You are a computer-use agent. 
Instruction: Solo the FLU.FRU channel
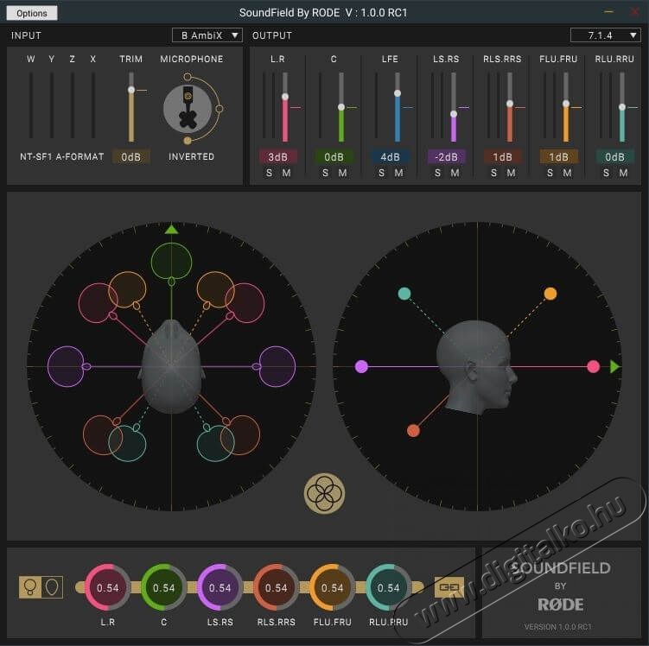pos(550,173)
